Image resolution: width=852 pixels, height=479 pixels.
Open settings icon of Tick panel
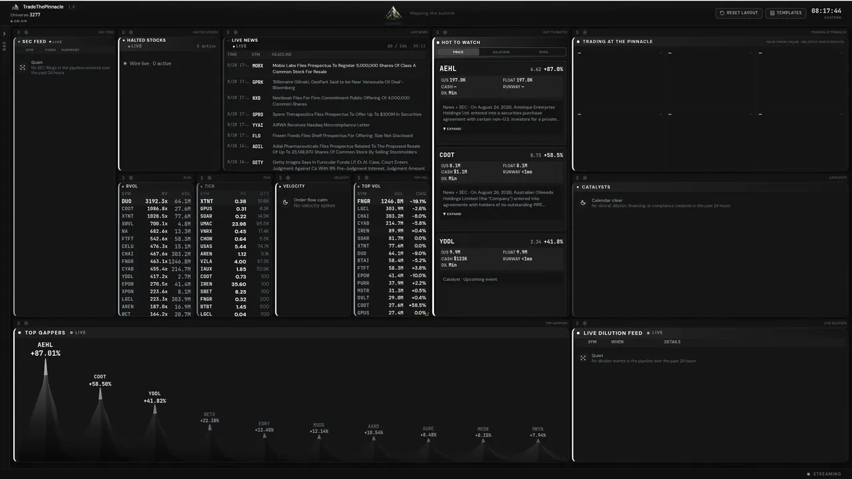[x=208, y=178]
